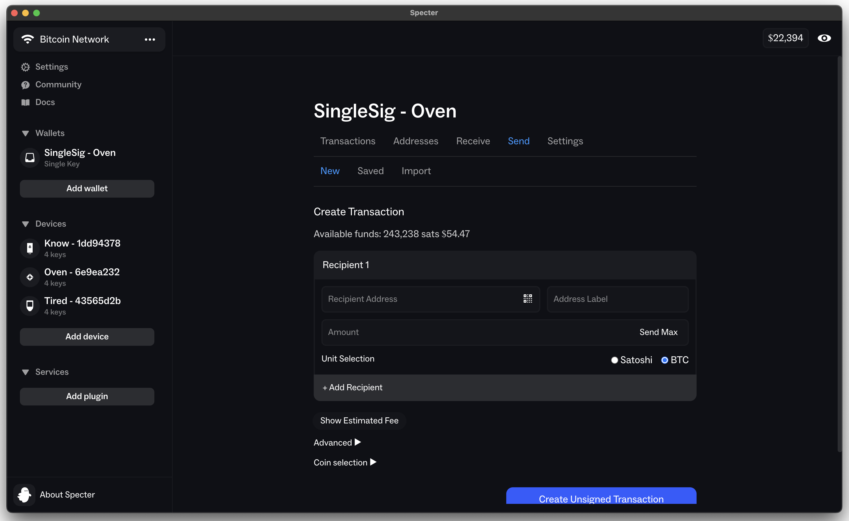Screen dimensions: 849x521
Task: Click the Add device button
Action: point(87,337)
